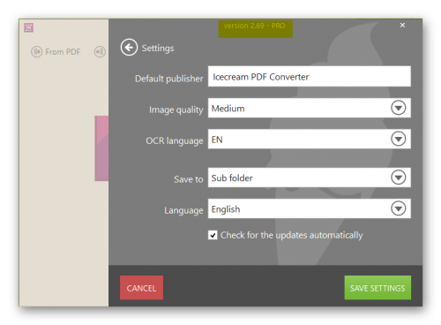
Task: Click the EN OCR language field
Action: [x=310, y=139]
